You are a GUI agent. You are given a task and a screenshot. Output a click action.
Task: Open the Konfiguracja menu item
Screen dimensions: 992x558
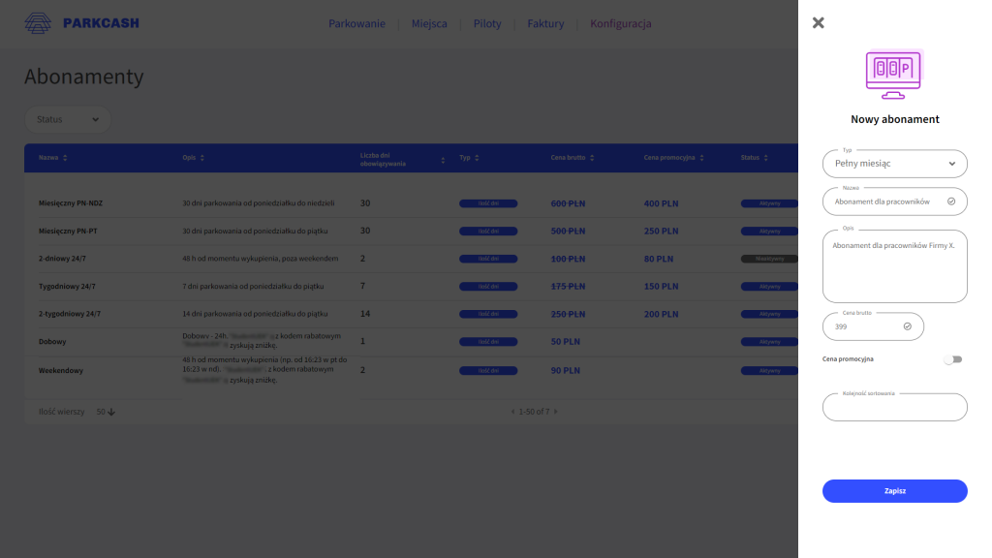620,24
